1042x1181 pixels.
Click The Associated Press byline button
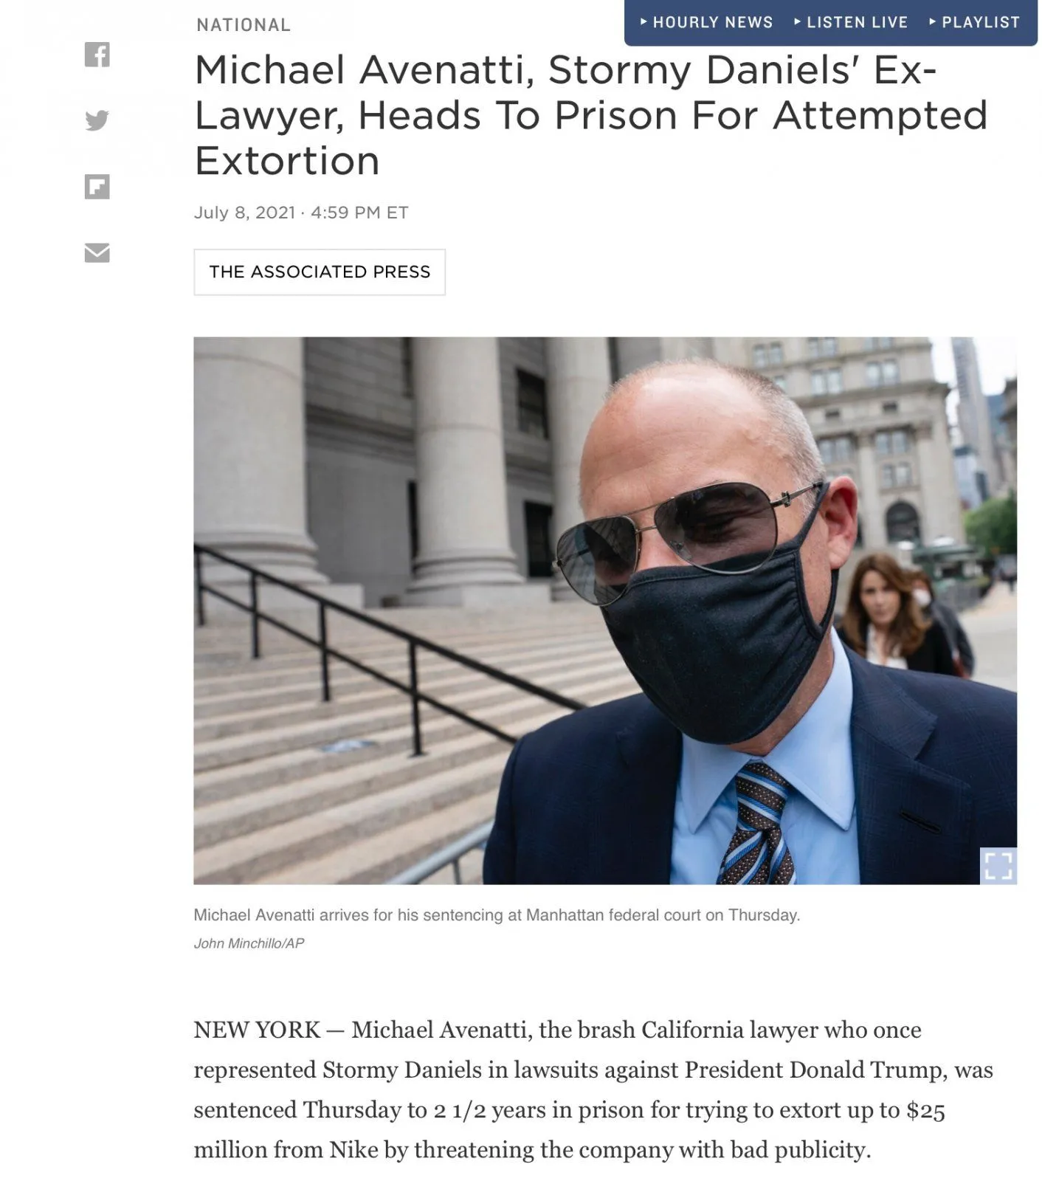320,272
